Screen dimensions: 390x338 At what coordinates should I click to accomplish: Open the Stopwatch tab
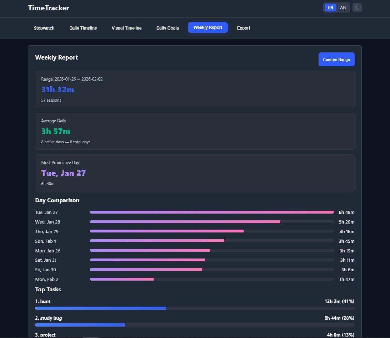pos(44,28)
